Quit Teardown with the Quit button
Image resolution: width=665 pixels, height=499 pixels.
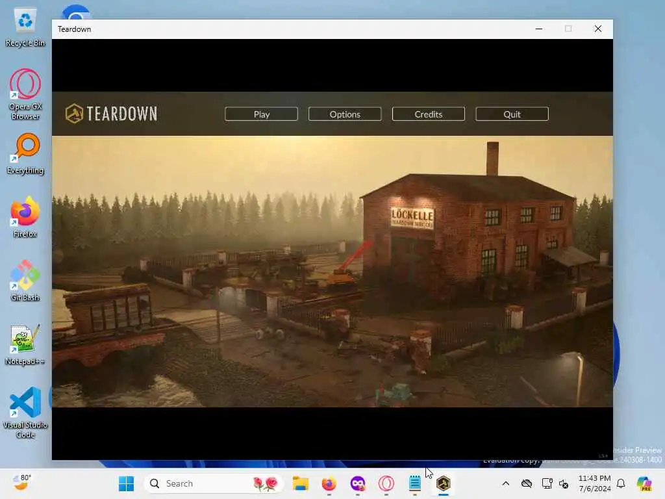512,114
